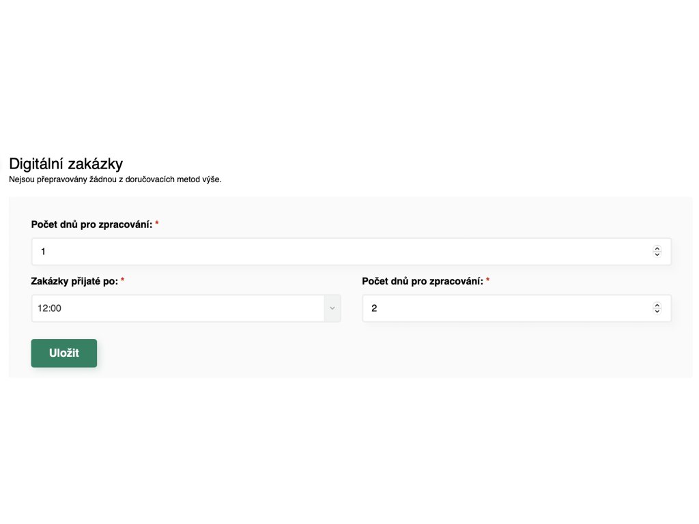Screen dimensions: 699x524
Task: Click the Uložit save button
Action: pos(63,353)
